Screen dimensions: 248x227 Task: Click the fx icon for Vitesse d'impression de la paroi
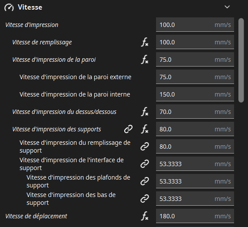(145, 60)
